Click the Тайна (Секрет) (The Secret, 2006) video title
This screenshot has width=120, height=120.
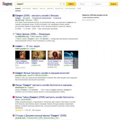click(22, 62)
